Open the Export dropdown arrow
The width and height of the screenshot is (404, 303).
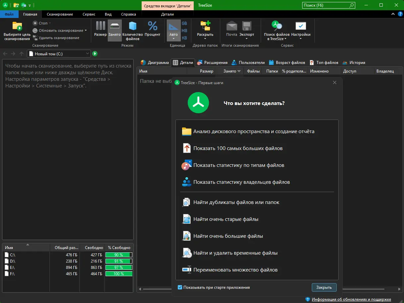[246, 39]
